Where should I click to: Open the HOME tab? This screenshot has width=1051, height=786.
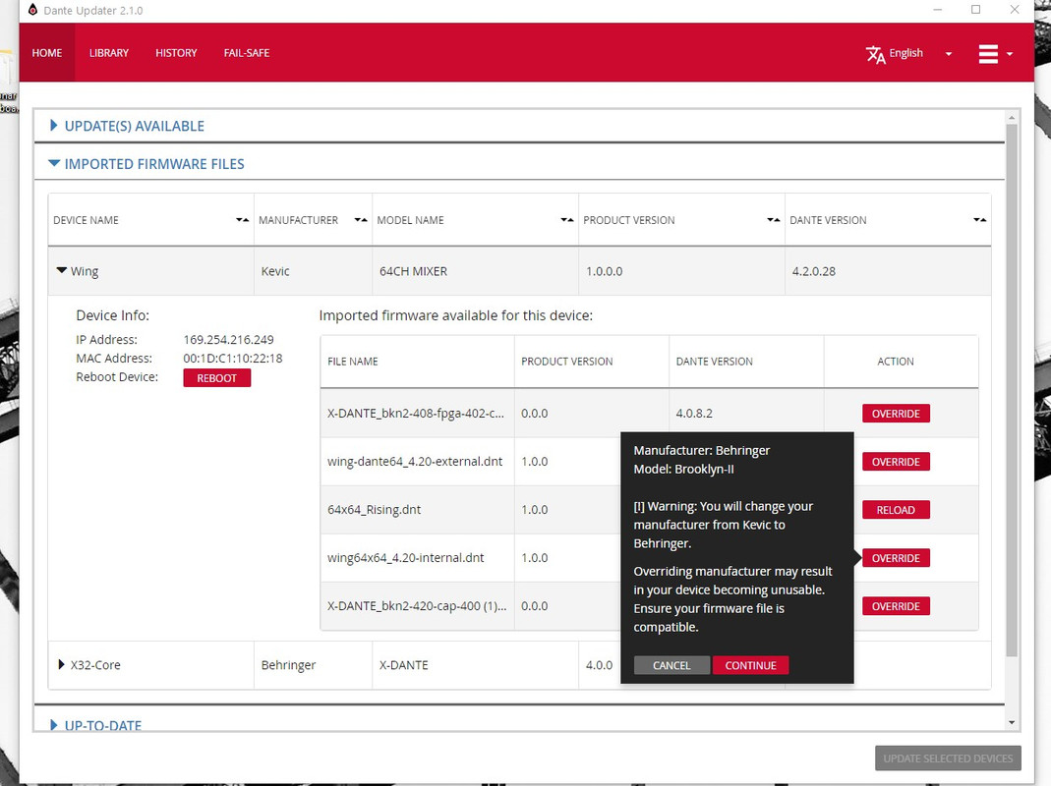coord(47,53)
